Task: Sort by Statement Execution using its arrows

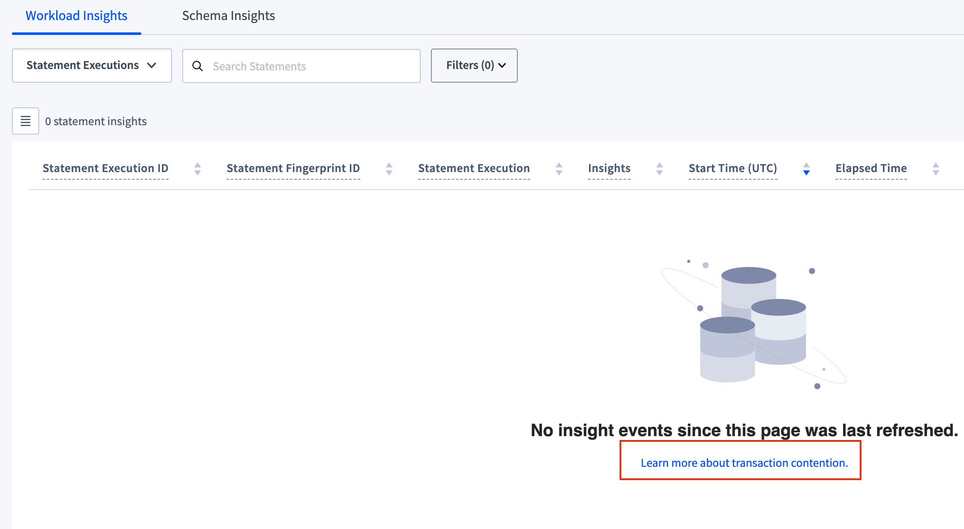Action: (559, 169)
